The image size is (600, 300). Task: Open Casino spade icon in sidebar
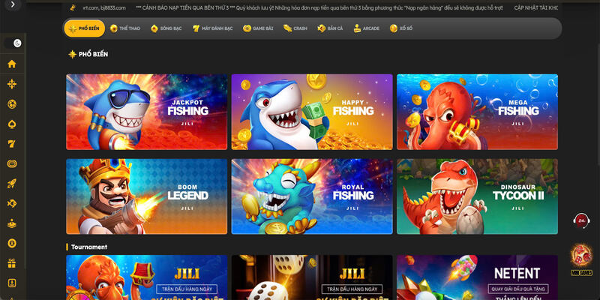(12, 124)
